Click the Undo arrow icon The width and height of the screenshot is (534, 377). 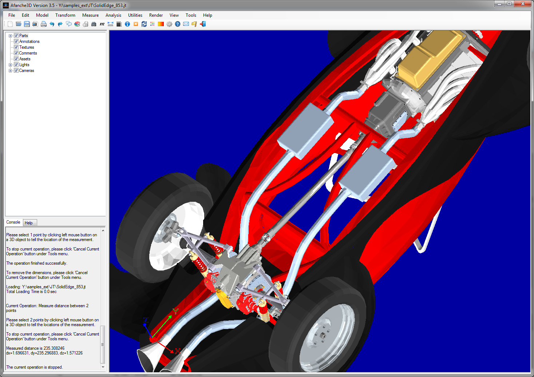(x=52, y=24)
